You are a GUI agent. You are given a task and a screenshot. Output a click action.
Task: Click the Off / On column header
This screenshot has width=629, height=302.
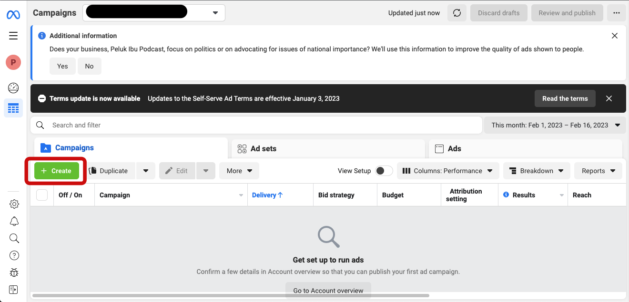74,195
